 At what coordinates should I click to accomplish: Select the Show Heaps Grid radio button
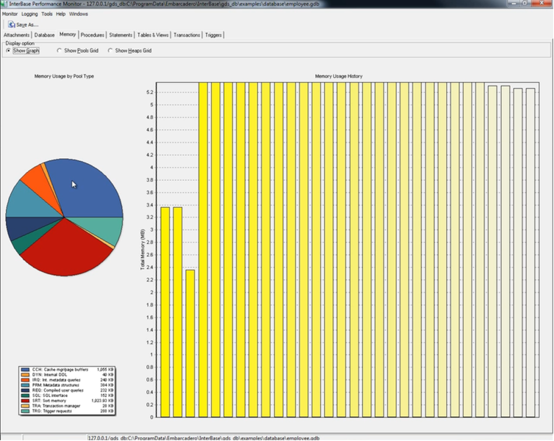pyautogui.click(x=110, y=51)
